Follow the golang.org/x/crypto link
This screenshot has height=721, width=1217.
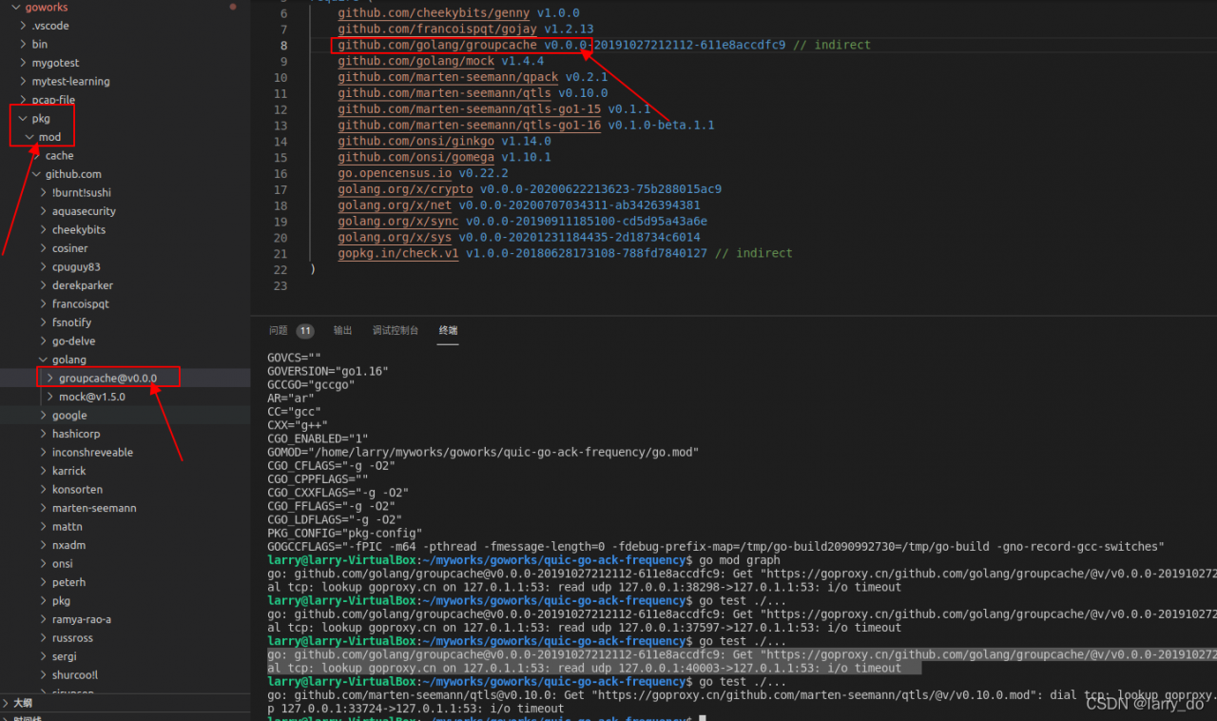(x=405, y=189)
